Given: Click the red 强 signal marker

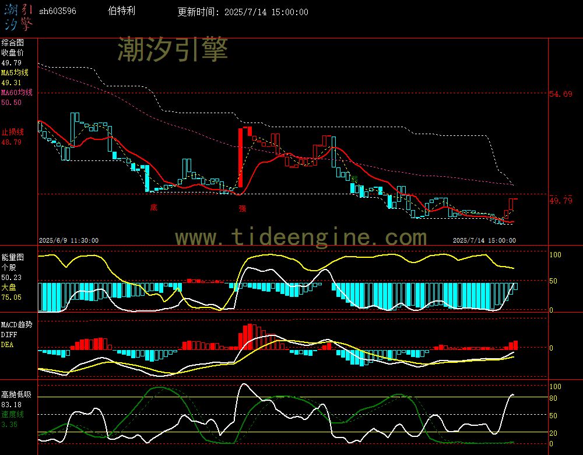Looking at the screenshot, I should pyautogui.click(x=243, y=208).
